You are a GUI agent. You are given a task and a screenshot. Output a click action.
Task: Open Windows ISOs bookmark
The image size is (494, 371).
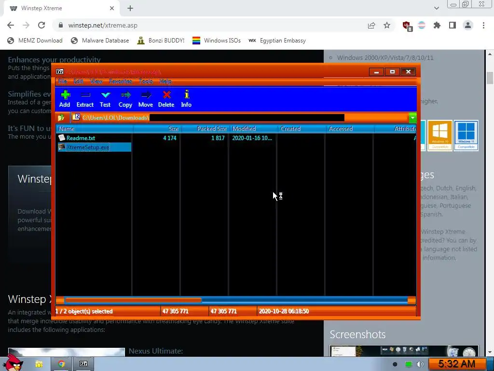[217, 41]
